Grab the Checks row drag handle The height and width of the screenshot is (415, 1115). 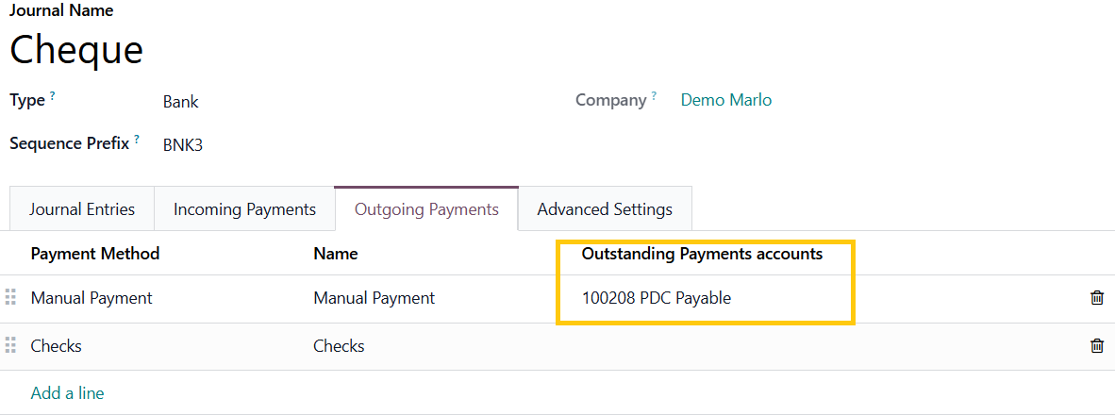point(11,346)
